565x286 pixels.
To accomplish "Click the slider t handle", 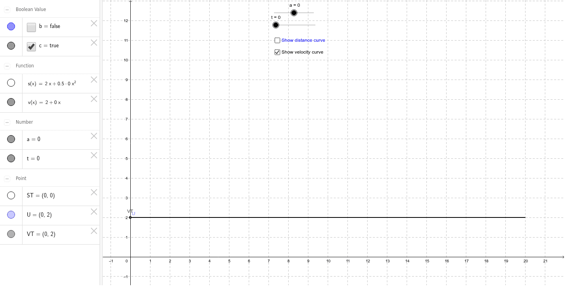I will [x=276, y=25].
